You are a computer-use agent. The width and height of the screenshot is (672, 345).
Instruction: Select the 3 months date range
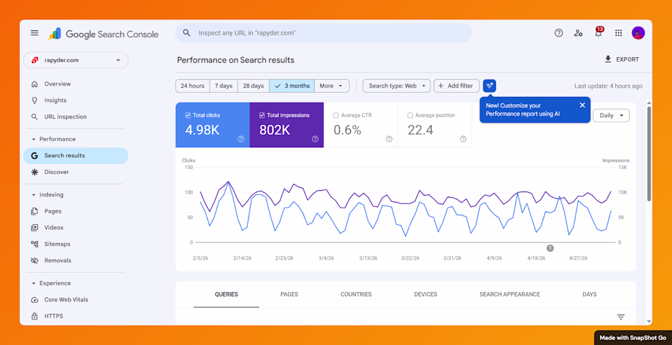[x=292, y=86]
